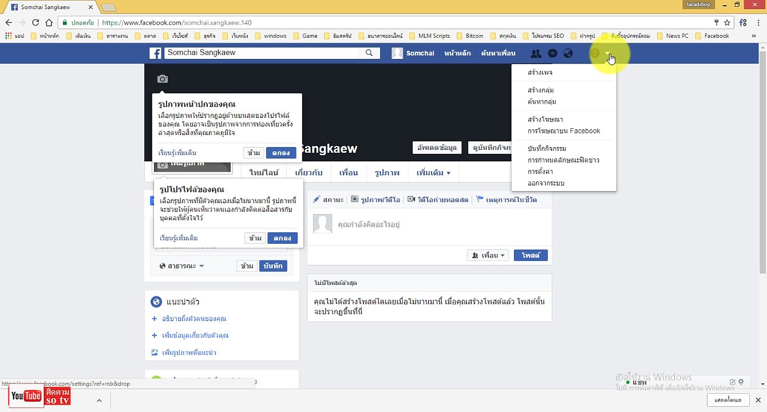
Task: Open the ไทม์ไลน์ tab
Action: (263, 173)
